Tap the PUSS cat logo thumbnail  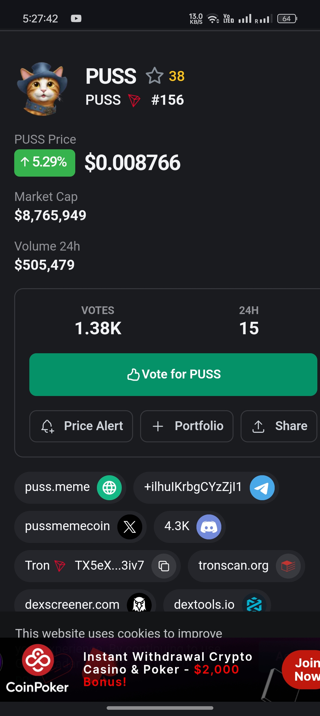[42, 89]
